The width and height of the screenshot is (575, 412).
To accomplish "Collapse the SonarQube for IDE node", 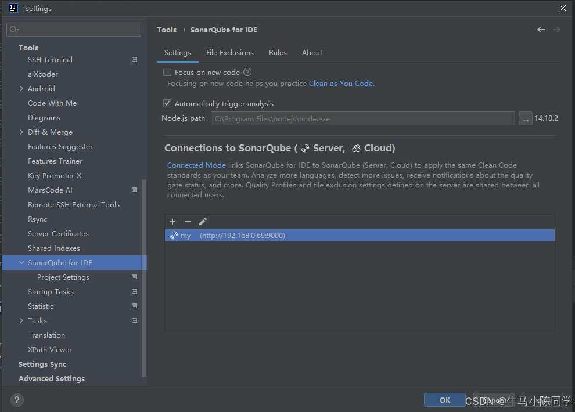I will click(21, 263).
